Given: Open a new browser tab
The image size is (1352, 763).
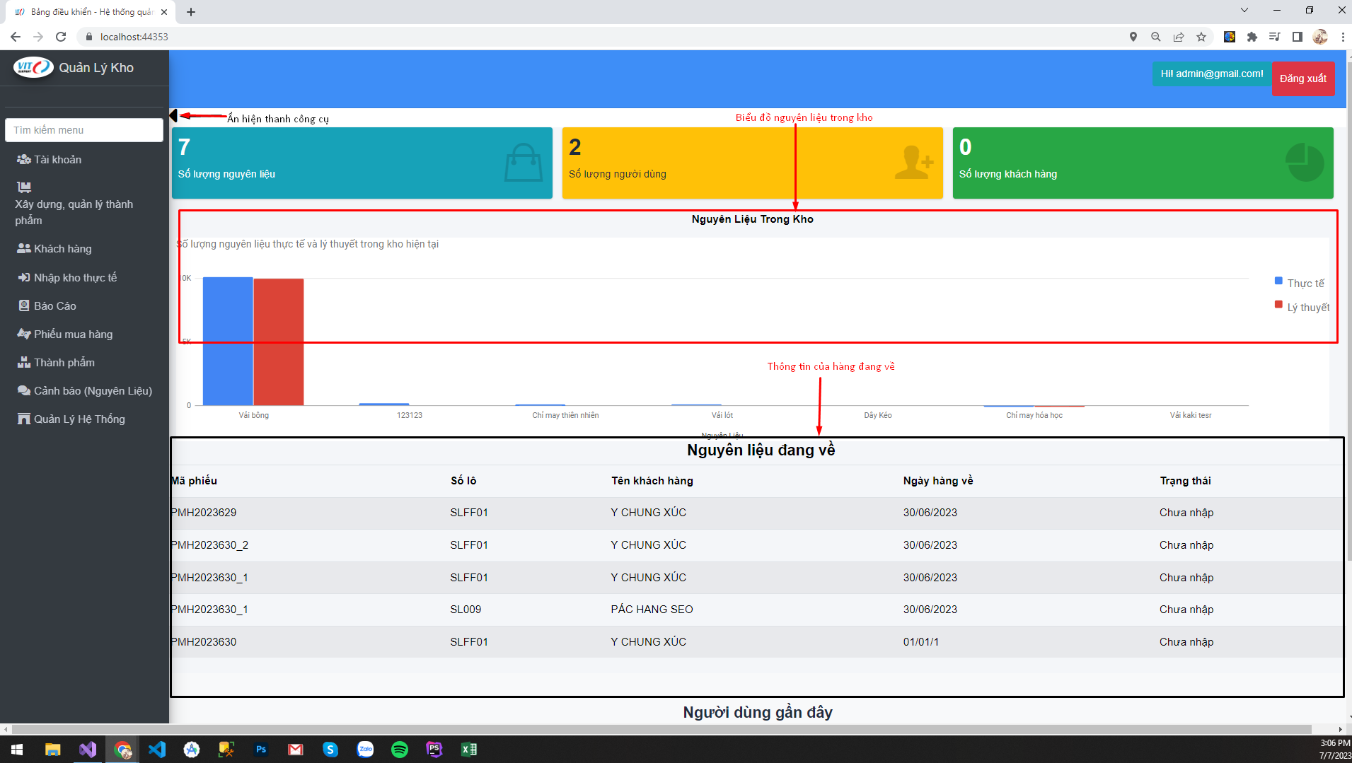Looking at the screenshot, I should (x=191, y=12).
